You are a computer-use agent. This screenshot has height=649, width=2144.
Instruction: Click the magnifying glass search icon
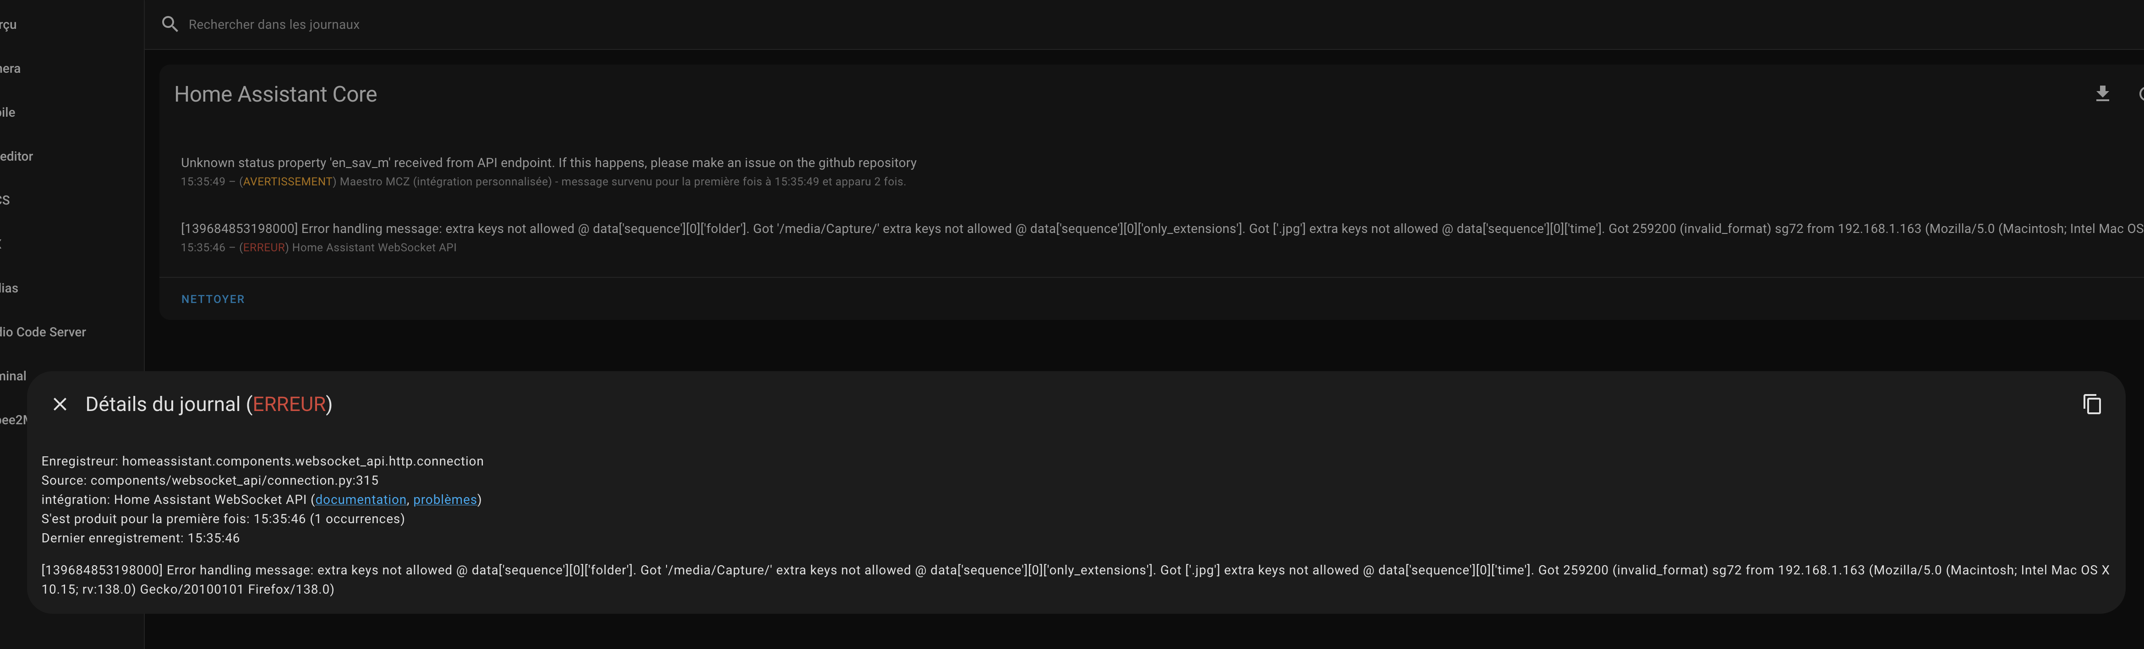pos(170,24)
